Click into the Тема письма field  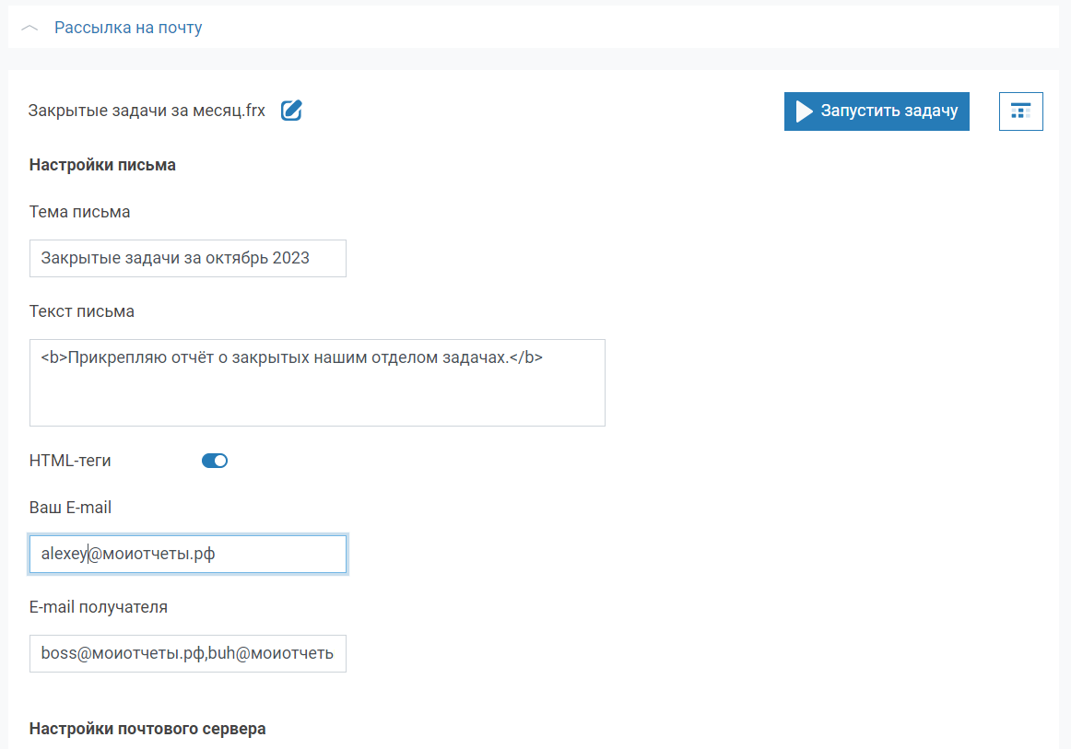pos(188,258)
